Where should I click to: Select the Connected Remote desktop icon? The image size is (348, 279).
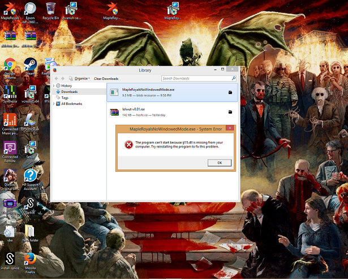coord(10,152)
